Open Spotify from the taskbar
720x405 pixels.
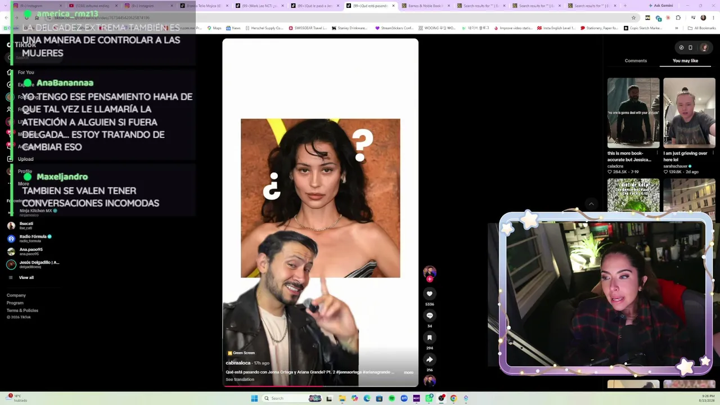[391, 398]
